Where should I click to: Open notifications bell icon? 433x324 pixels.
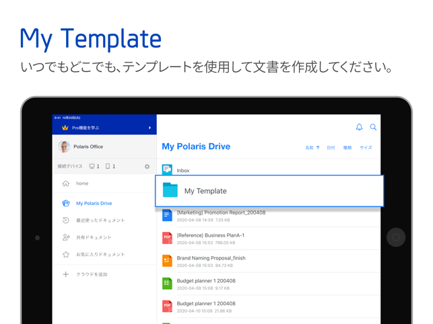pos(359,127)
